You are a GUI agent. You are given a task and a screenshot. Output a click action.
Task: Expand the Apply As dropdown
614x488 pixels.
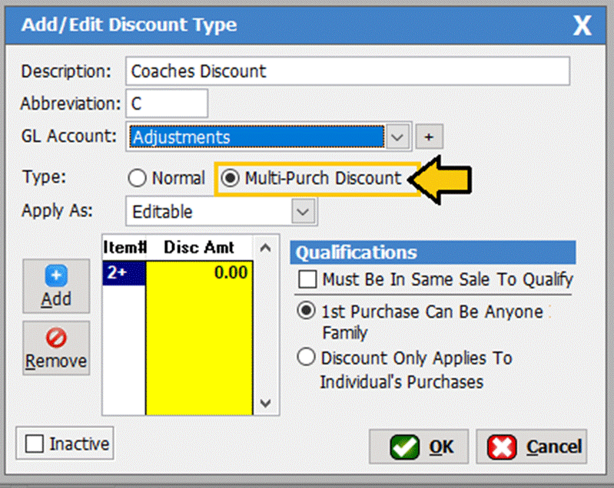pyautogui.click(x=304, y=211)
